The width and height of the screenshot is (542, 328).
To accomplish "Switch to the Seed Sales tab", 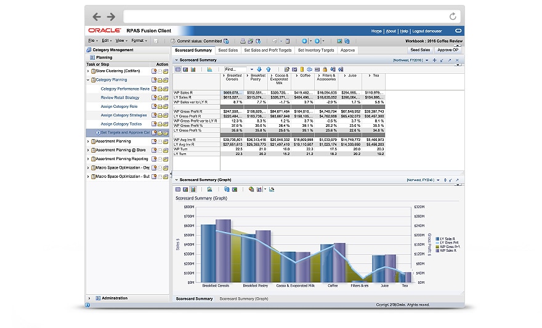I will click(228, 50).
